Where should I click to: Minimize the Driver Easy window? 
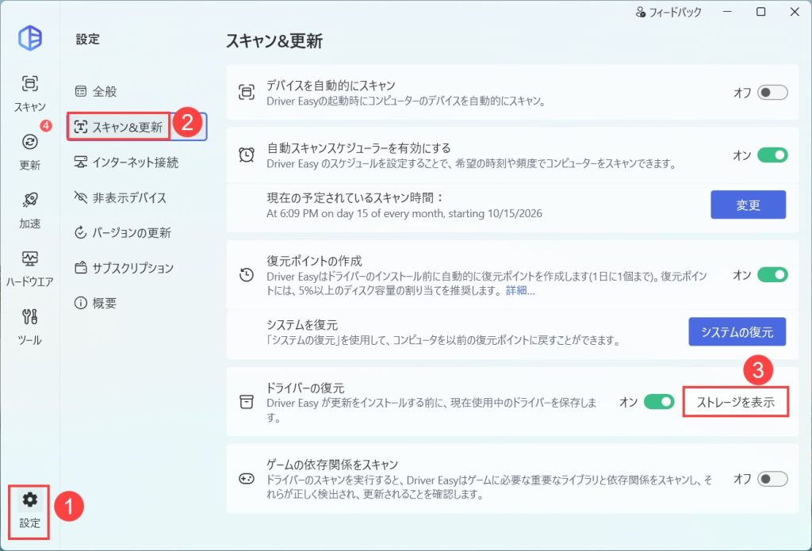[x=728, y=12]
